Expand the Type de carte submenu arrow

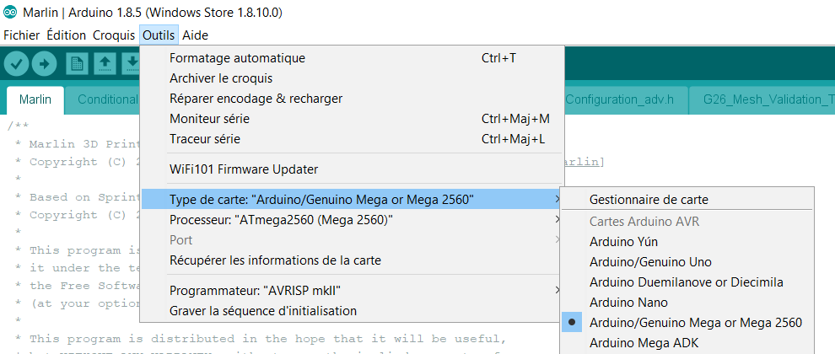coord(556,200)
